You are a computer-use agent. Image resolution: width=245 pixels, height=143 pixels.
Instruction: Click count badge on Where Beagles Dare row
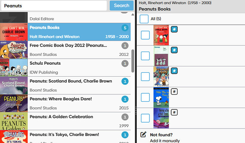click(125, 99)
